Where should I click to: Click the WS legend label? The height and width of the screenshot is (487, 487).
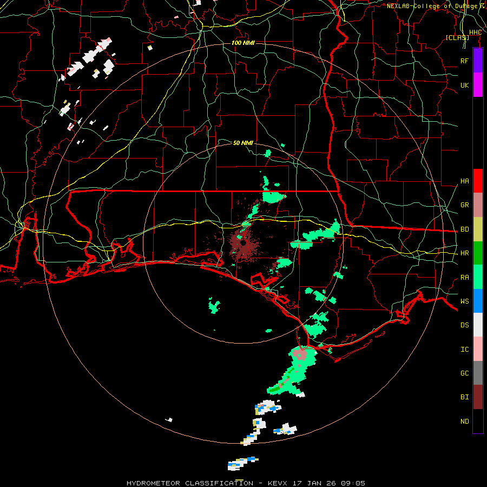[464, 301]
